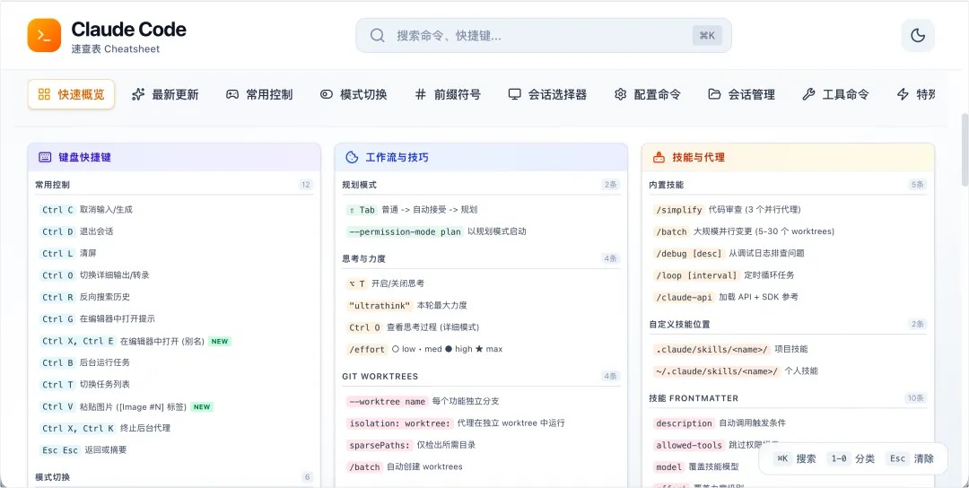Switch to the 常用控制 tab
This screenshot has width=969, height=488.
click(259, 94)
